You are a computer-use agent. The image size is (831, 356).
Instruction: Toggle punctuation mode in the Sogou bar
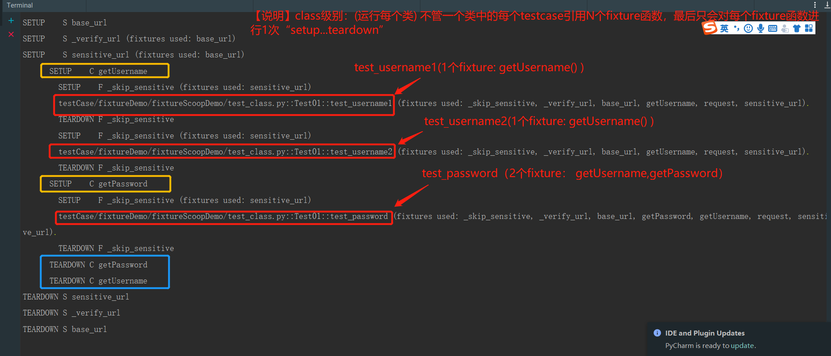coord(737,28)
